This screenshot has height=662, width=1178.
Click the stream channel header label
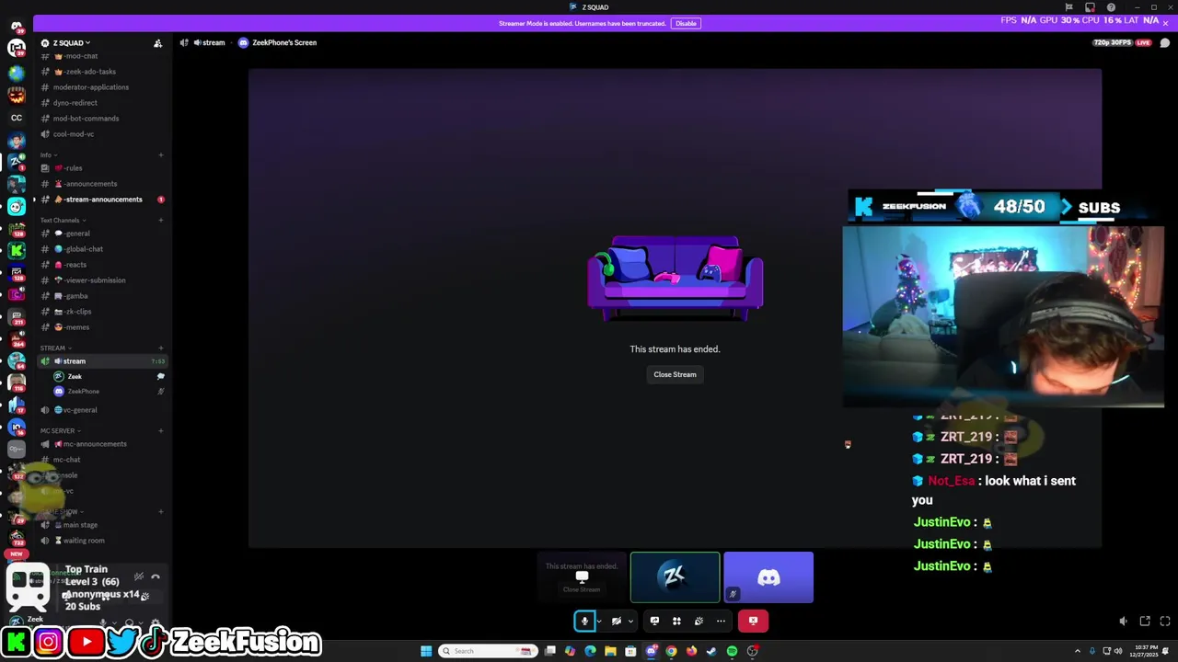pos(209,42)
